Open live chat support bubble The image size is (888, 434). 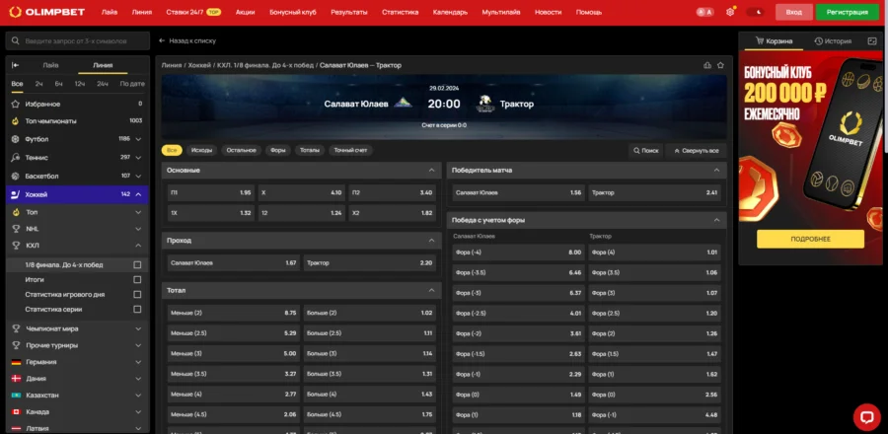coord(865,416)
